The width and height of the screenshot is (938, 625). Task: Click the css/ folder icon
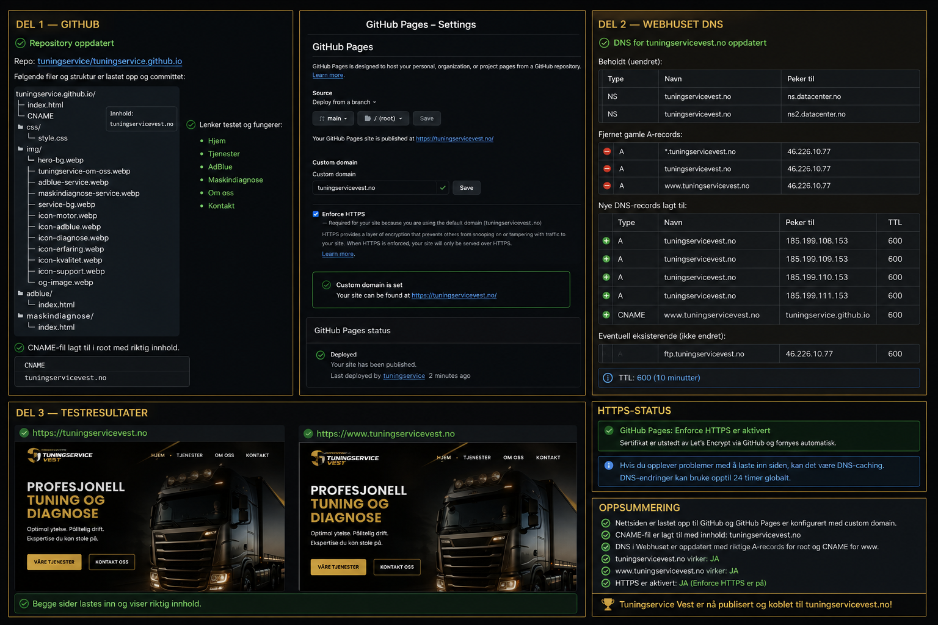20,127
